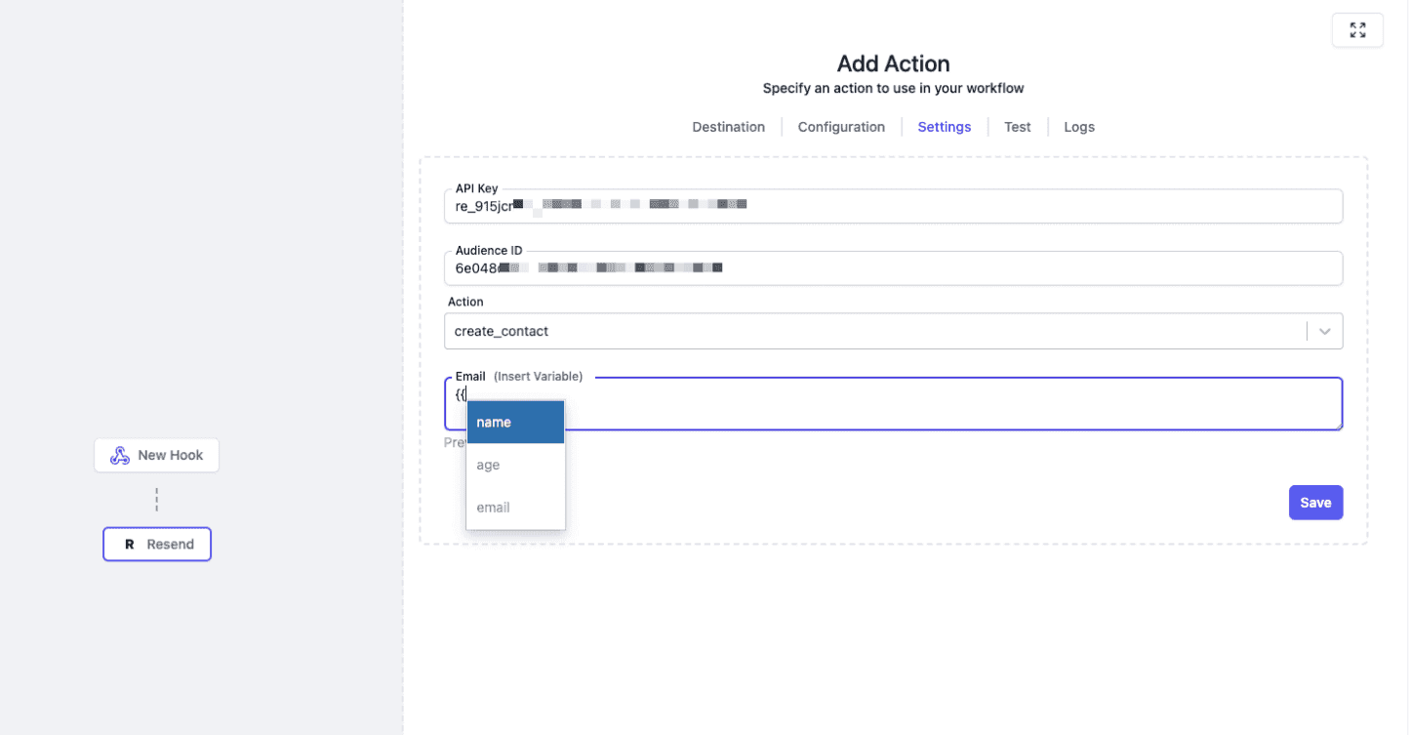Select the email variable suggestion

(x=515, y=508)
